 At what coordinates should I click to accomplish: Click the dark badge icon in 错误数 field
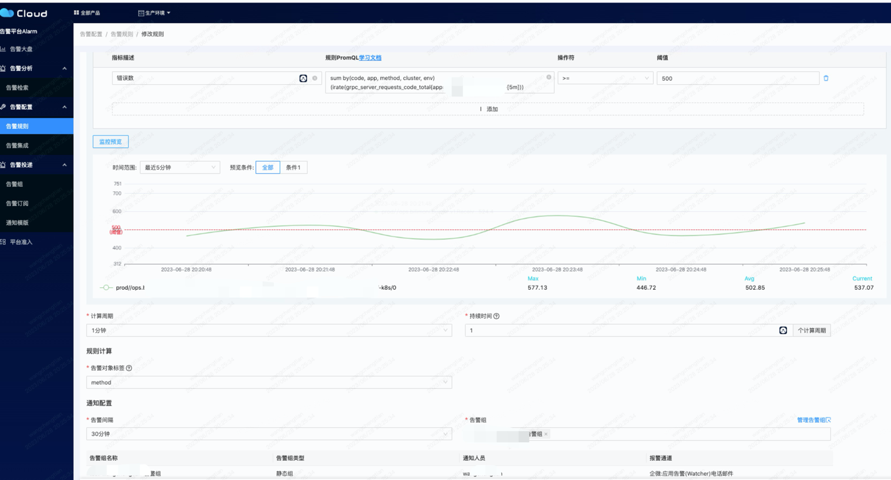point(303,78)
